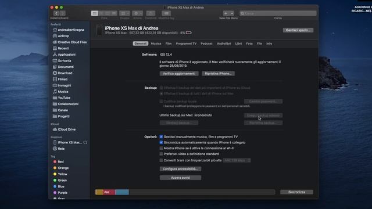Click the Gestisci spazio button

pyautogui.click(x=298, y=30)
